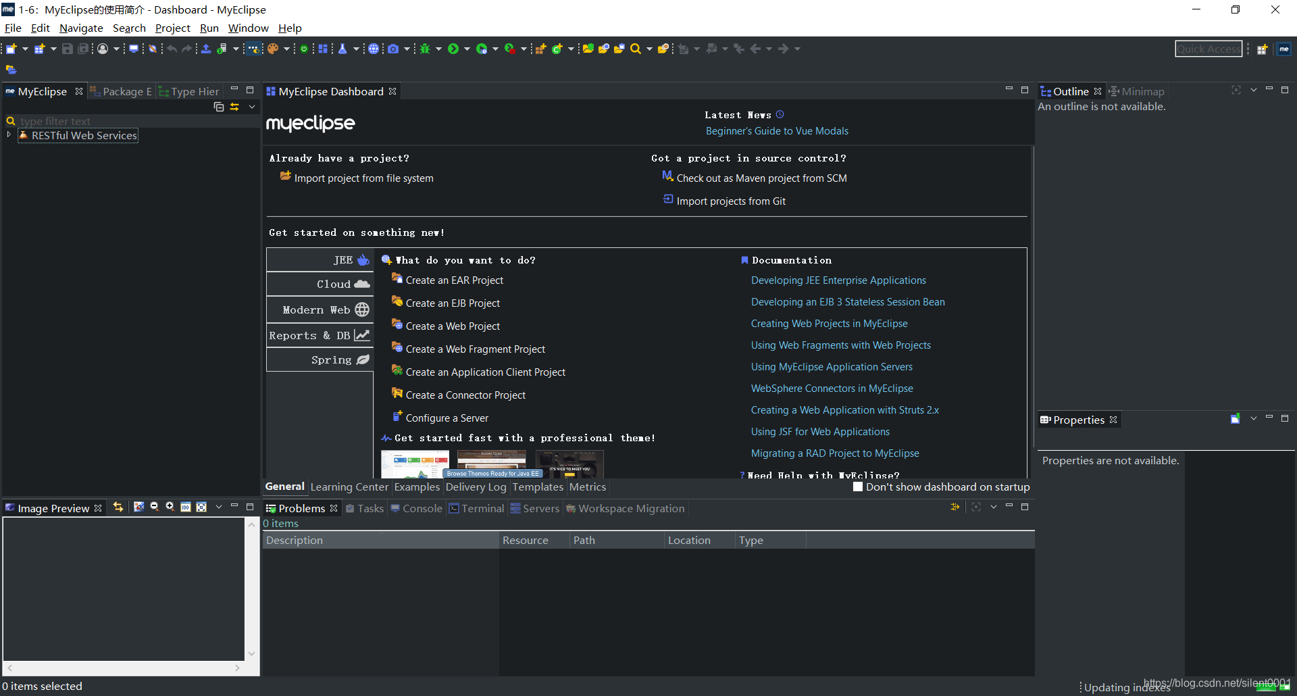Open Beginner's Guide to Vue Modals
Image resolution: width=1297 pixels, height=696 pixels.
tap(777, 131)
